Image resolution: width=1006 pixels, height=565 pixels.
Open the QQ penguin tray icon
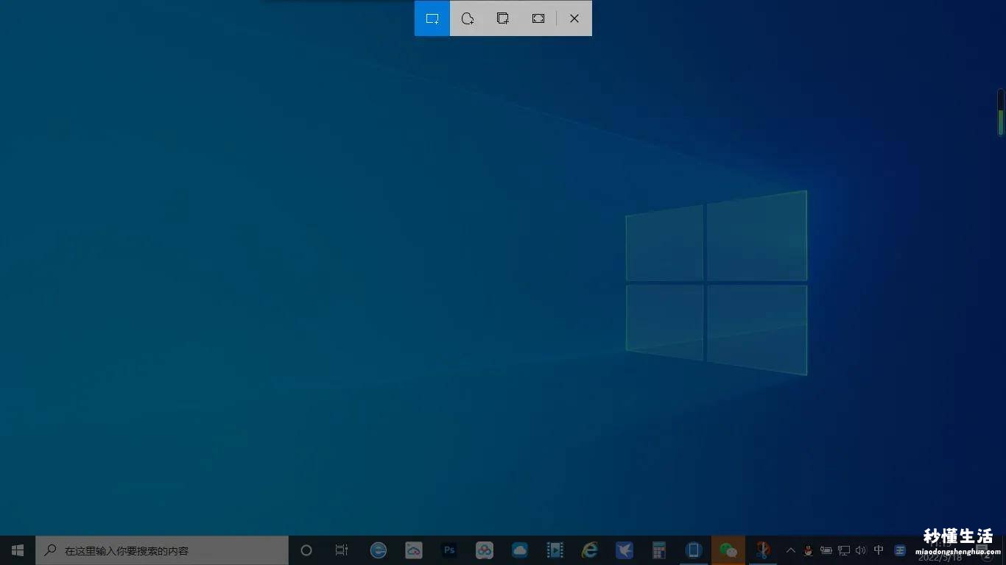tap(809, 550)
